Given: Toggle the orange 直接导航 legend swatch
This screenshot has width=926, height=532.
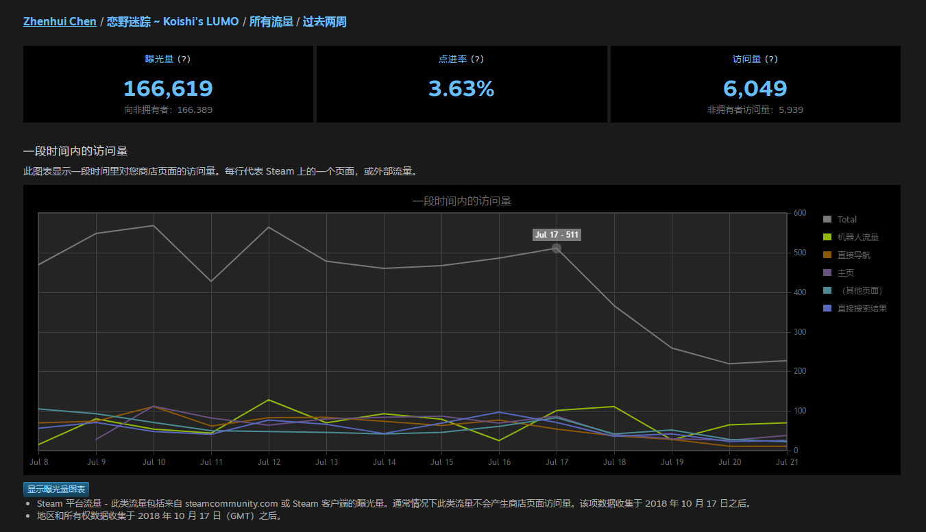Looking at the screenshot, I should coord(827,255).
